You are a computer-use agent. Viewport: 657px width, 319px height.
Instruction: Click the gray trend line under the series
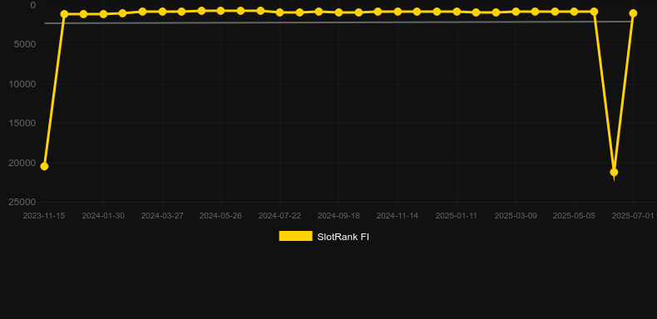tap(338, 22)
